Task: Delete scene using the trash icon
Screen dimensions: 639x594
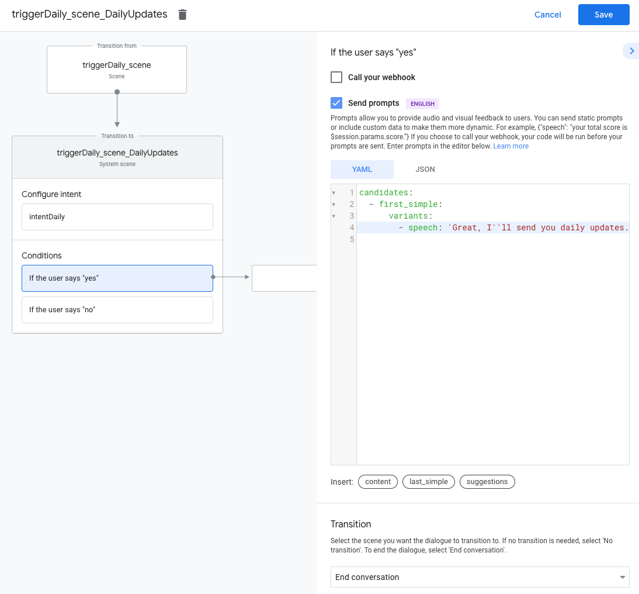Action: 183,15
